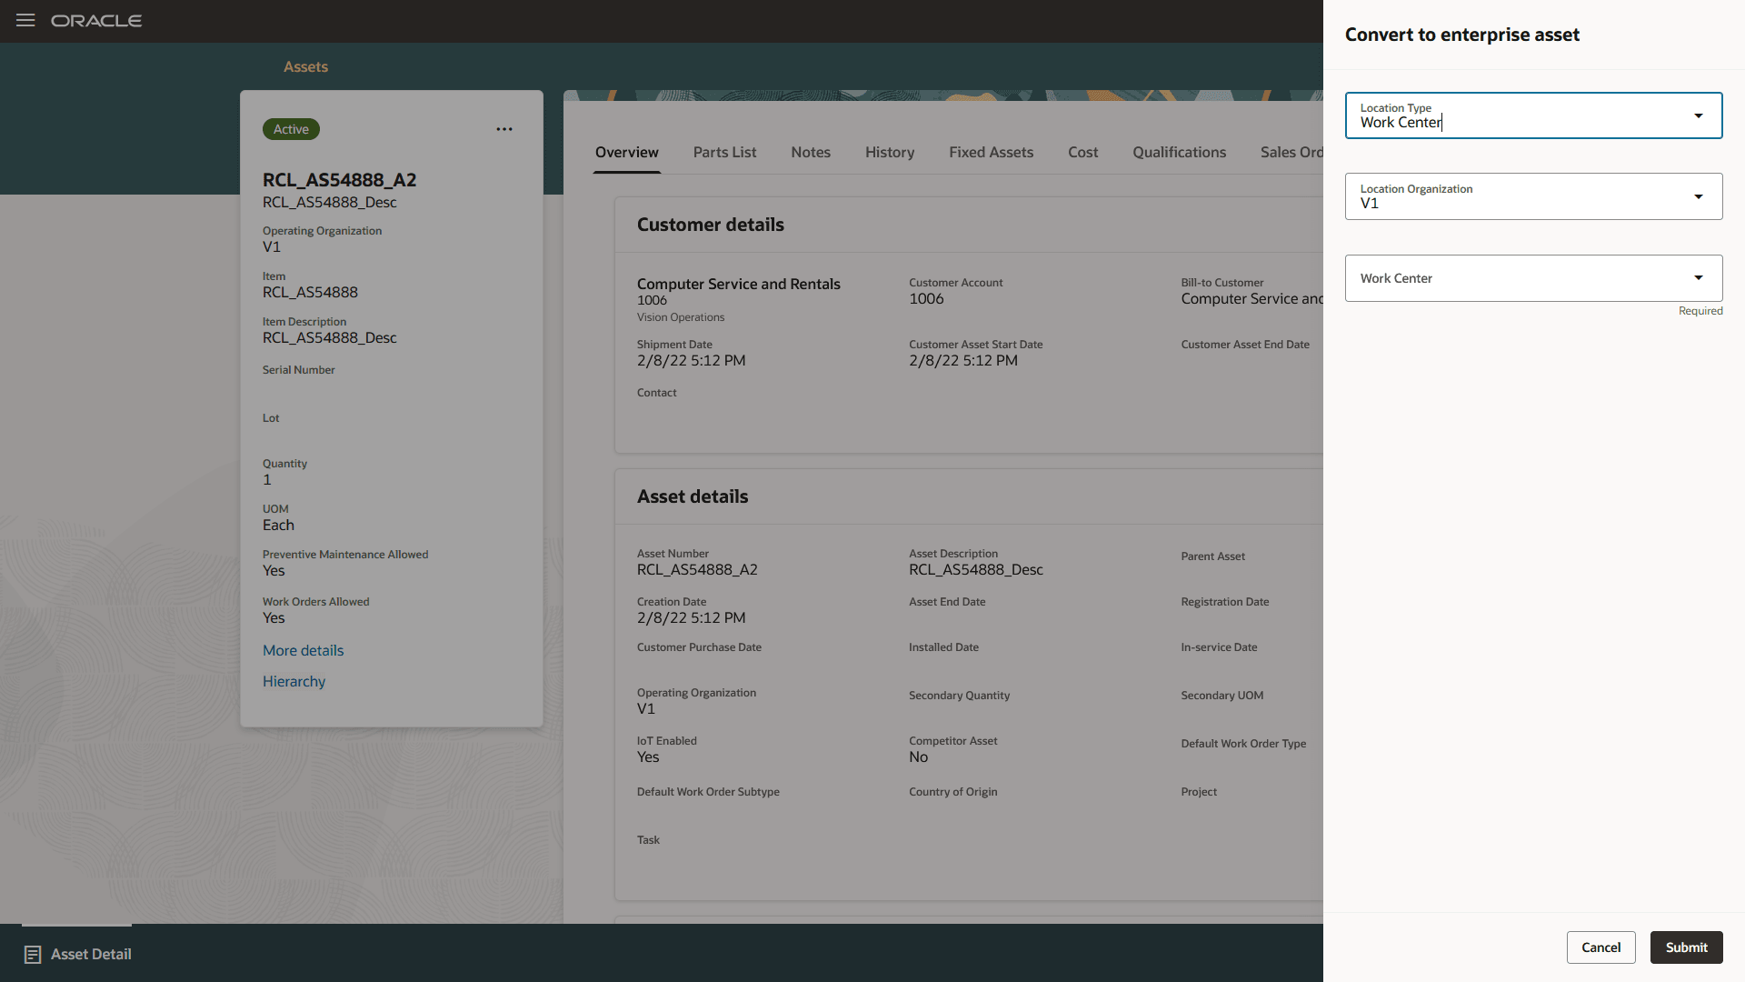Open the Sales Orders tab
Viewport: 1745px width, 982px height.
click(x=1291, y=152)
